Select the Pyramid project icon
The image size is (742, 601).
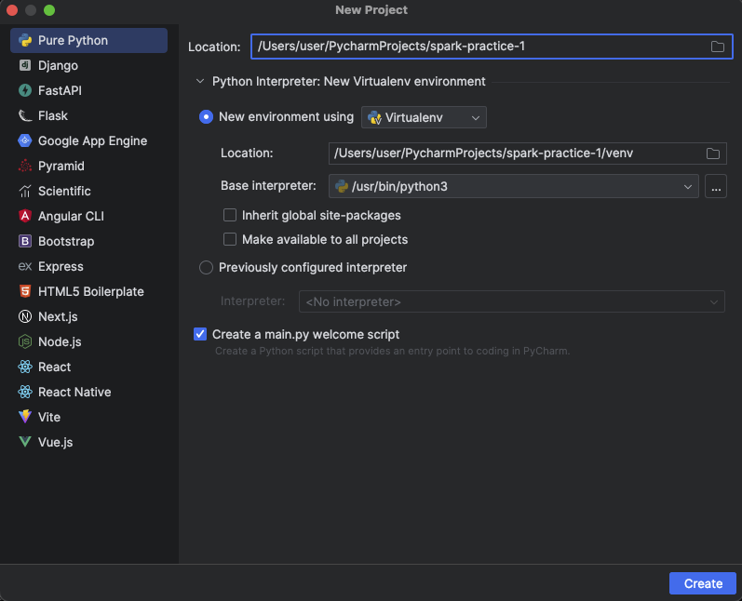tap(24, 166)
